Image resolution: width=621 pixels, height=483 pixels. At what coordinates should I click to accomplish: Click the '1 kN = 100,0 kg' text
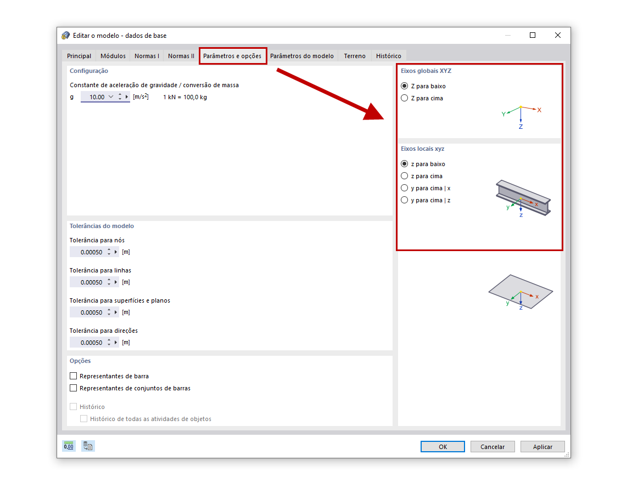[x=185, y=97]
